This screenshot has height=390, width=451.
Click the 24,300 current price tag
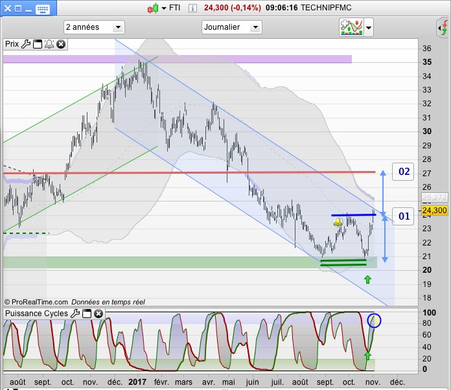click(x=435, y=211)
